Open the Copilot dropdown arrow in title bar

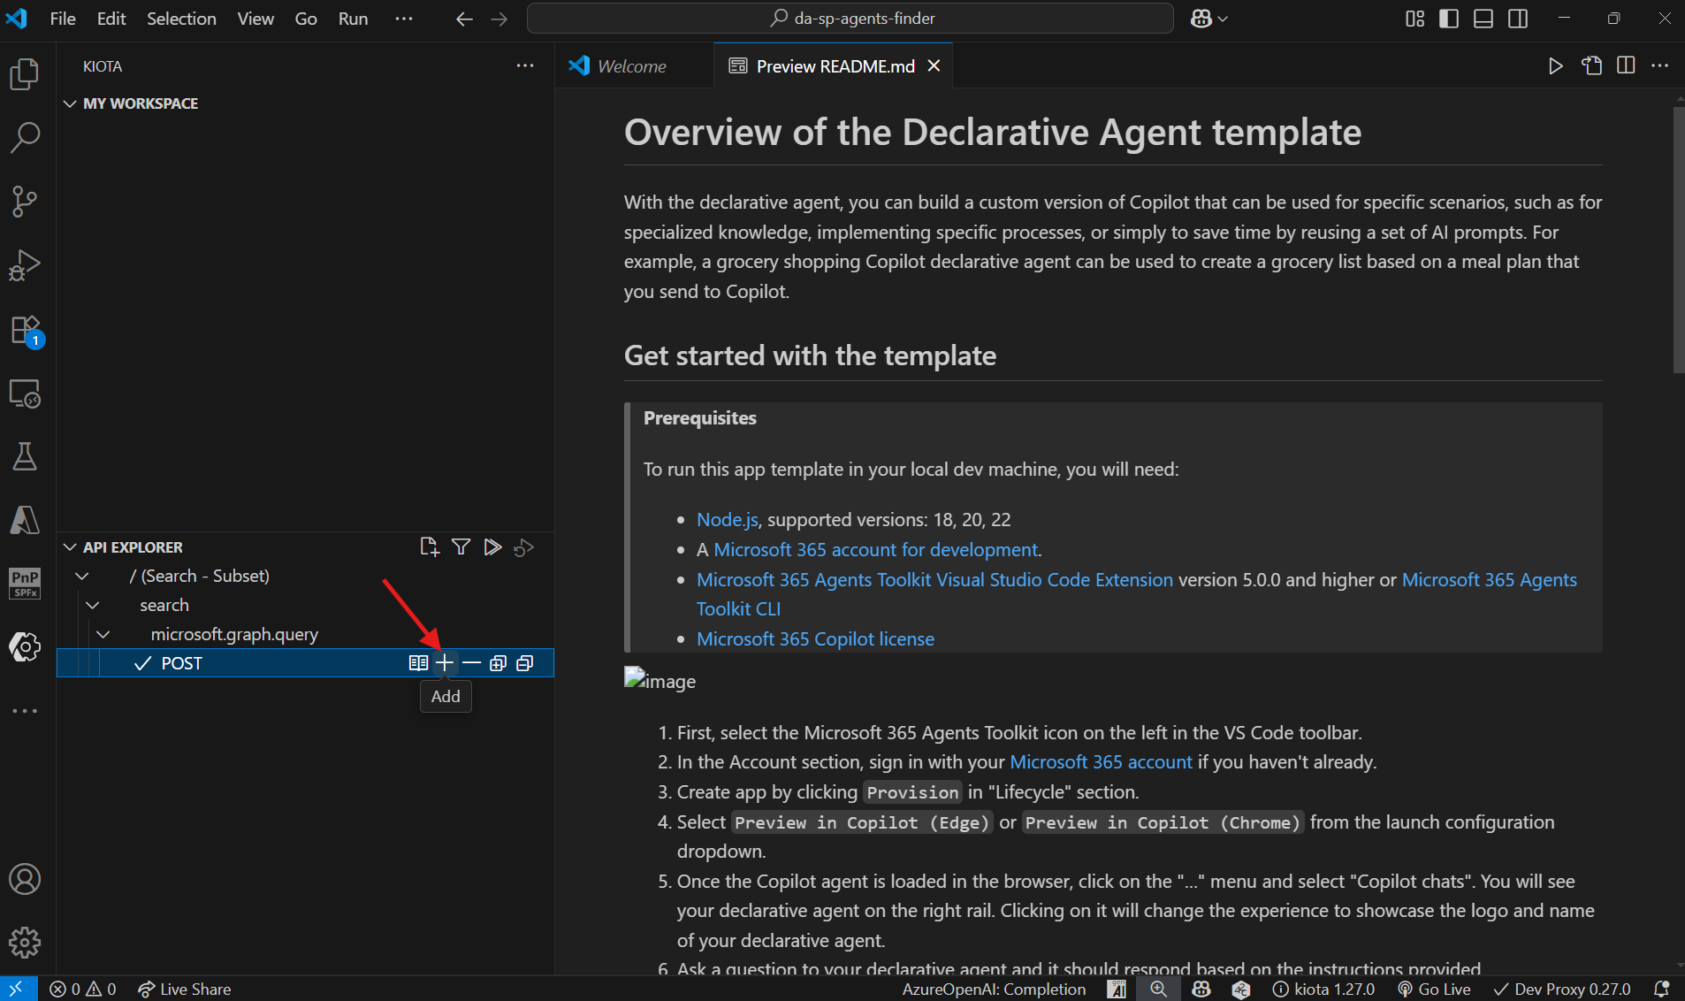1223,19
